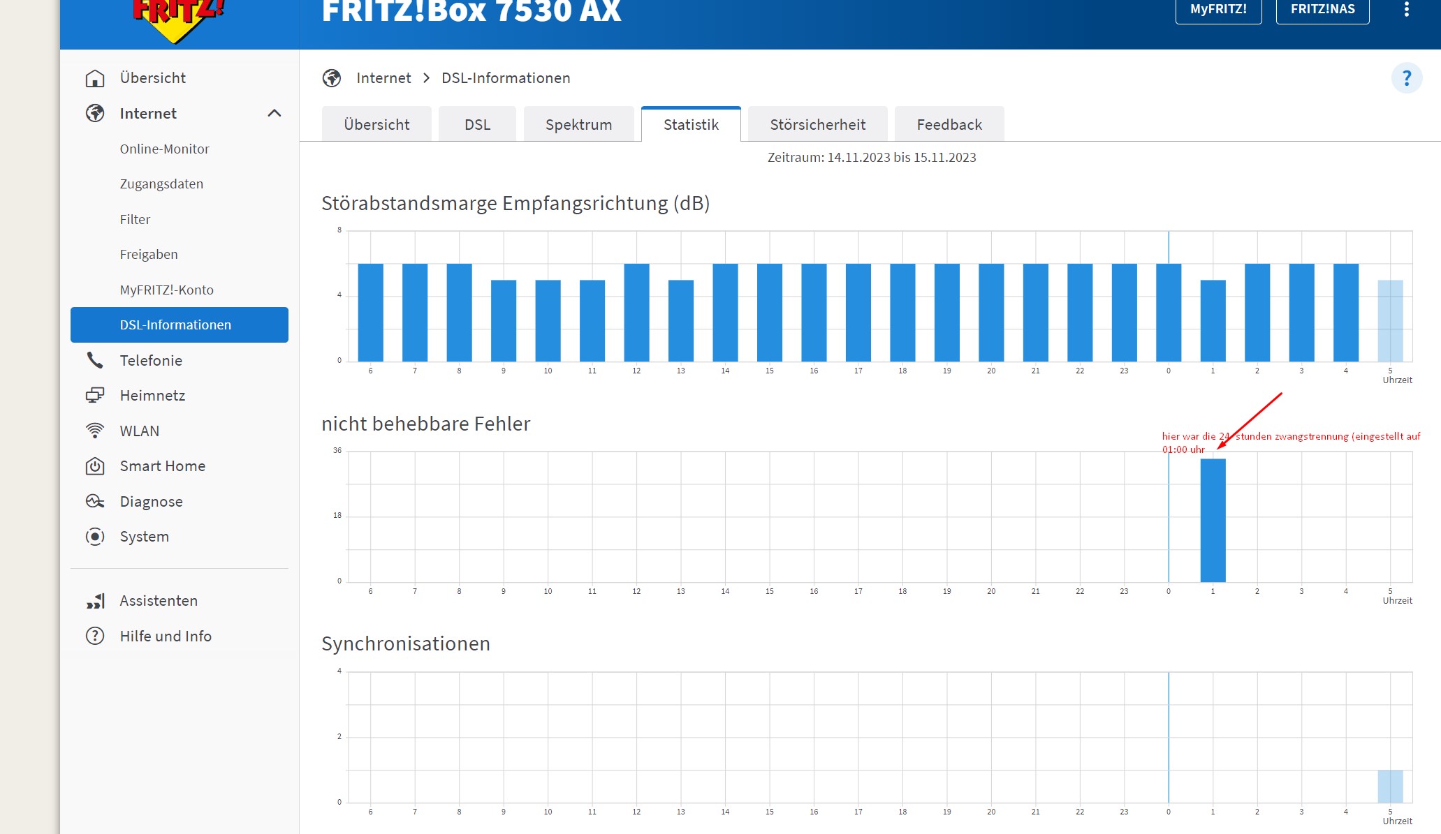The image size is (1441, 834).
Task: Click the FRITZ!NAS button
Action: (1322, 10)
